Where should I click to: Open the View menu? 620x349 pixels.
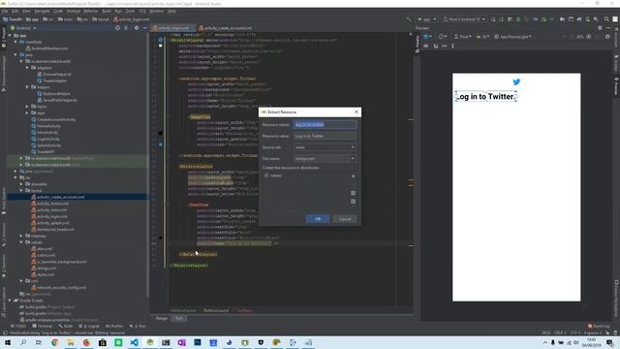click(26, 11)
